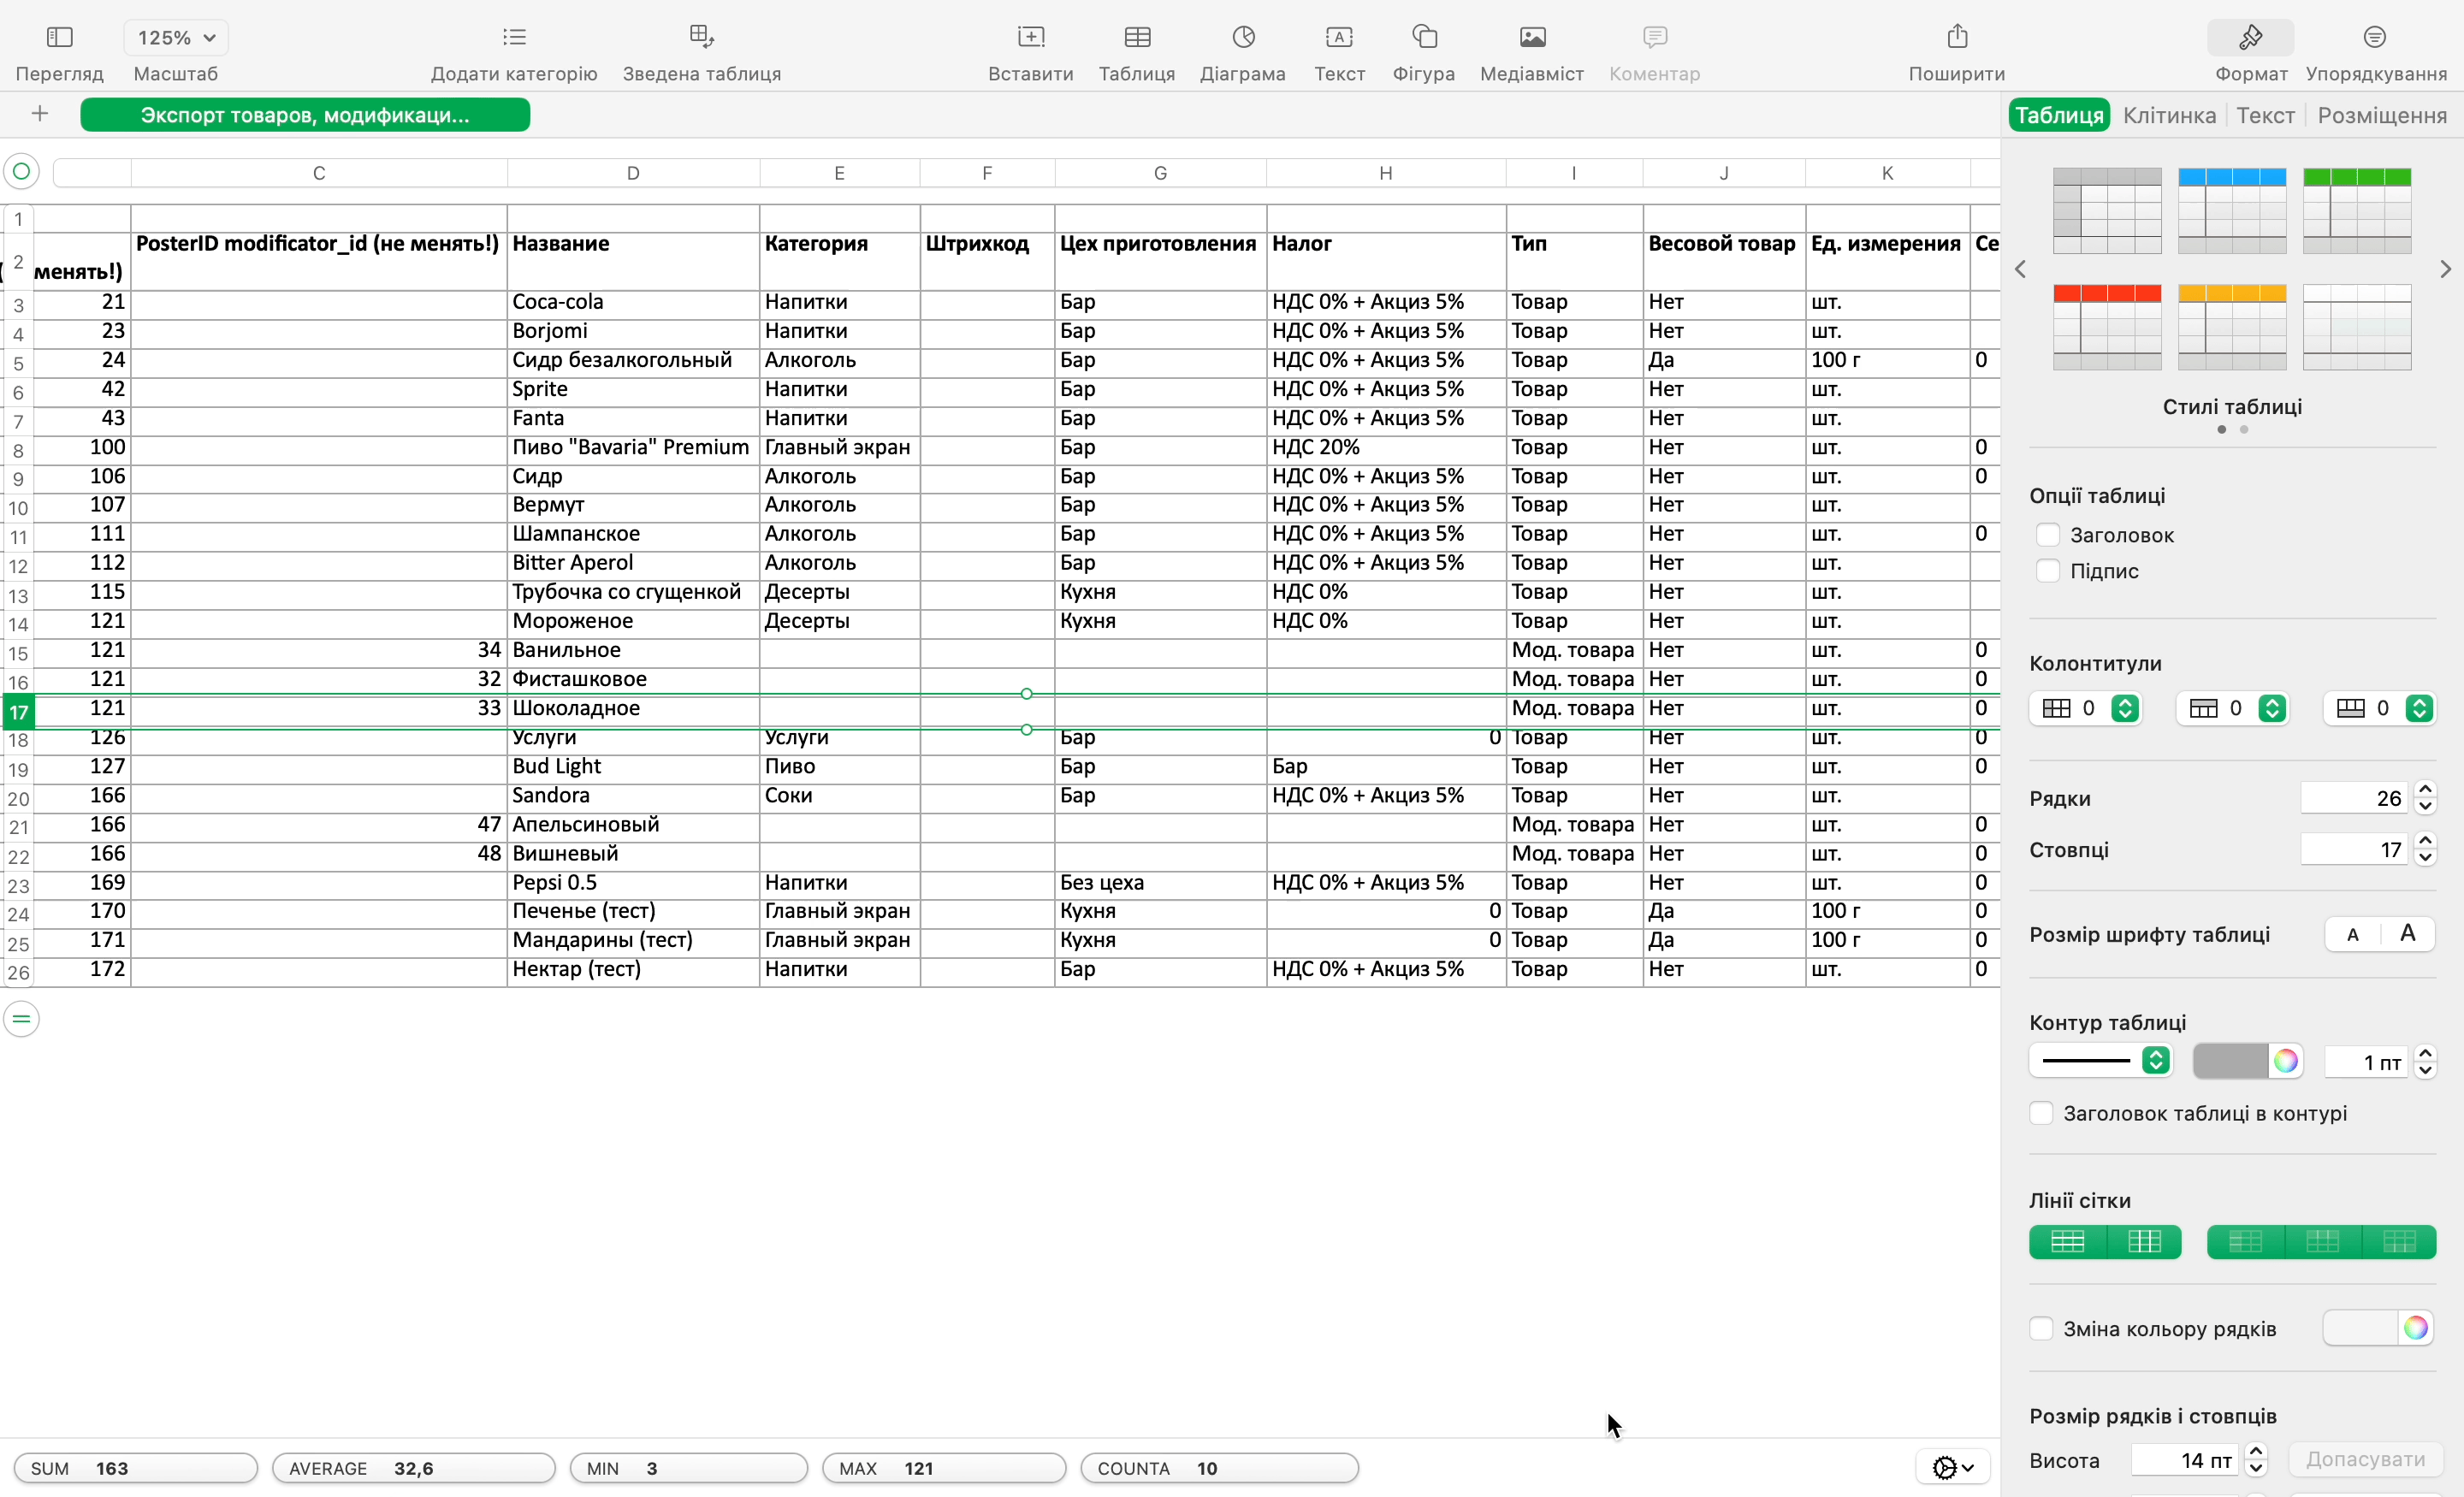Show previous table styles with left chevron

(x=2020, y=269)
